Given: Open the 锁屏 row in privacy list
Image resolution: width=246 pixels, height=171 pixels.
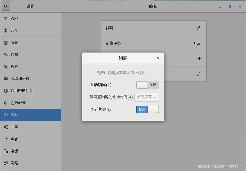Looking at the screenshot, I should click(153, 28).
